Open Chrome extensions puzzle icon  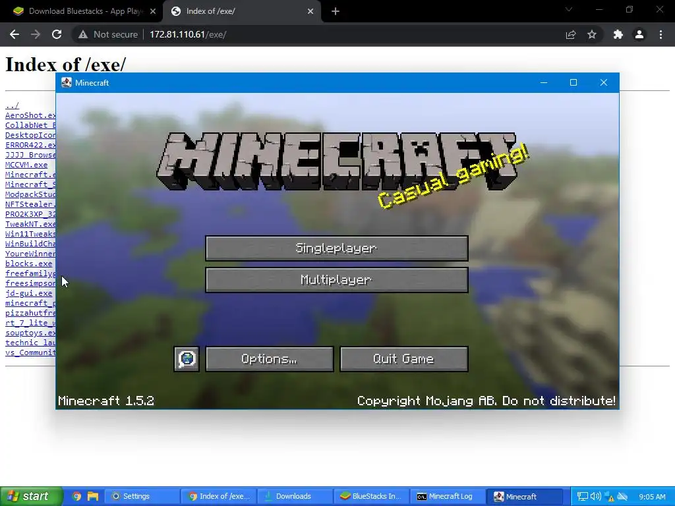tap(618, 34)
